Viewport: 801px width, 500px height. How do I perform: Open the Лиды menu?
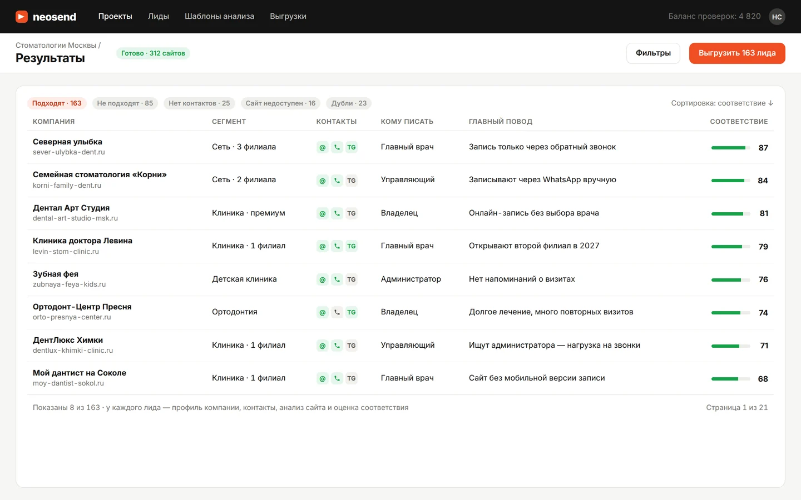[159, 17]
